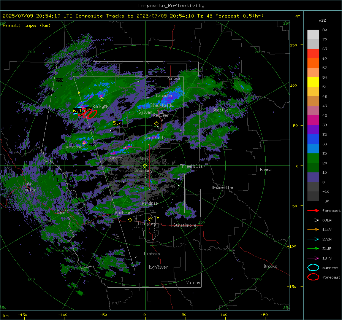Click the Drumheller town label
Image resolution: width=342 pixels, height=320 pixels.
tap(223, 188)
